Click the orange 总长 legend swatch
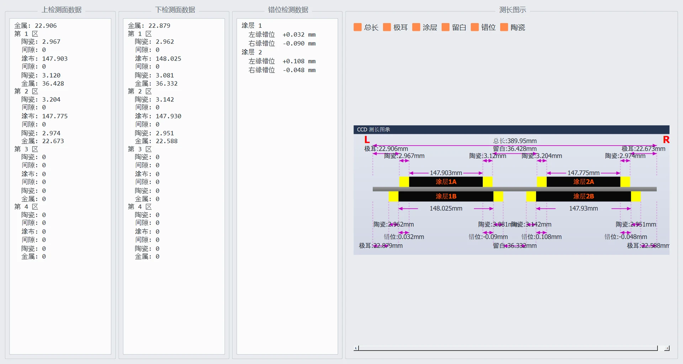The image size is (683, 364). click(x=358, y=27)
